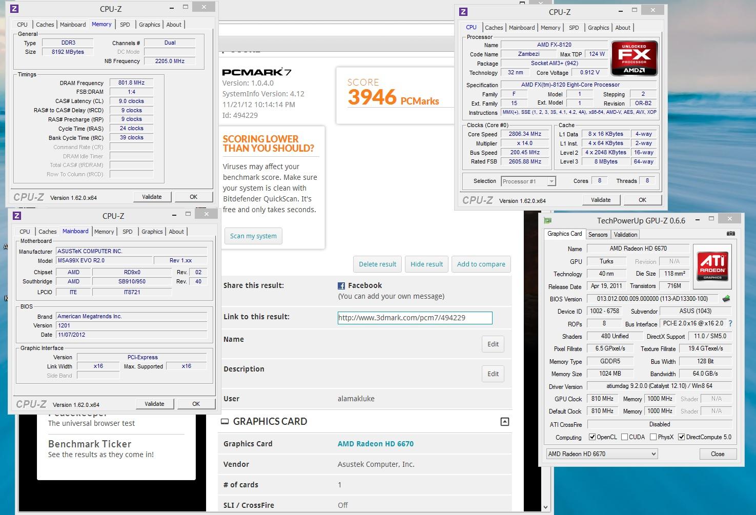Click the CAS# Latency value 9.0 clocks
The width and height of the screenshot is (756, 515).
coord(131,101)
